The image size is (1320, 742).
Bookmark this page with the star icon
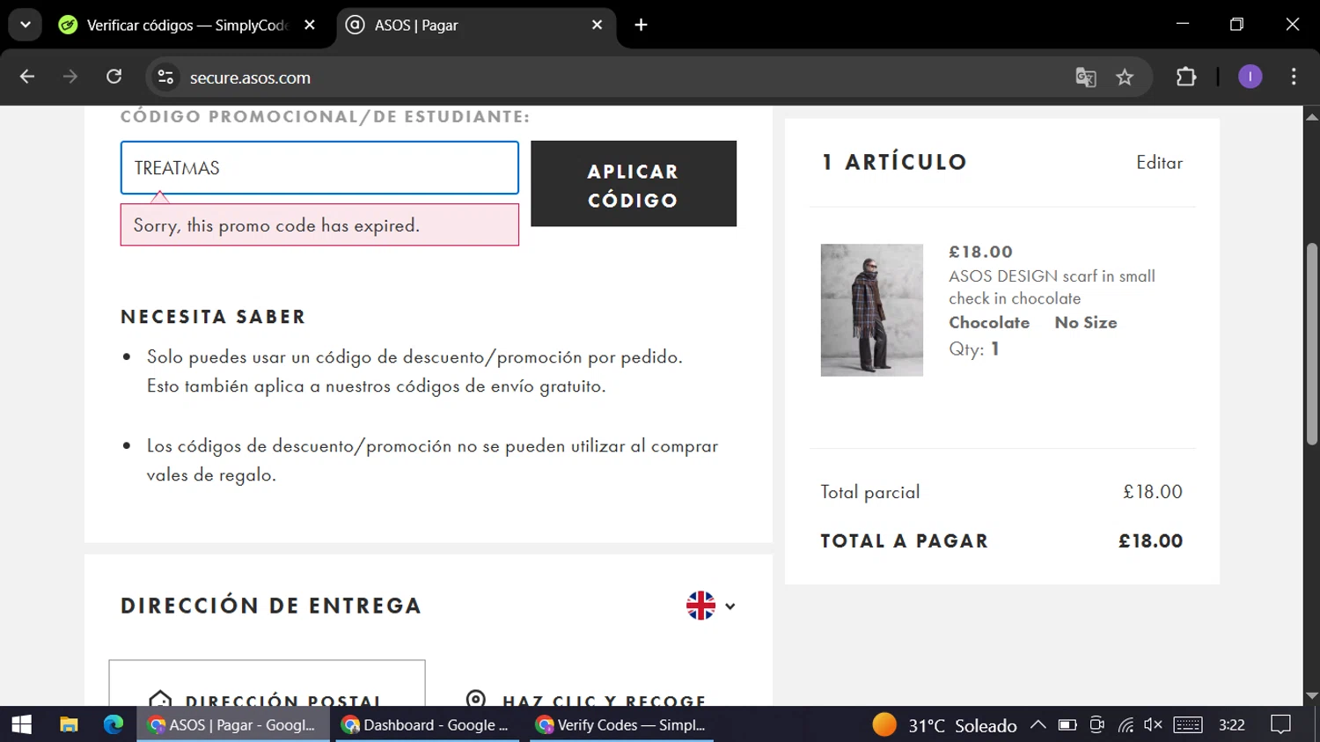(1125, 77)
